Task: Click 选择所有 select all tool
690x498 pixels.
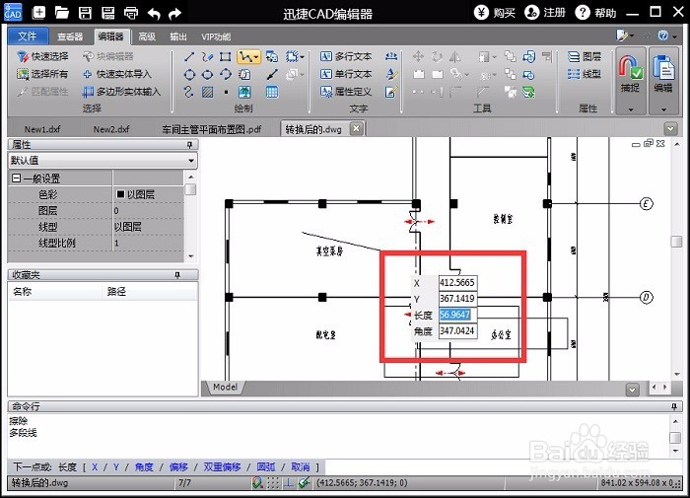Action: (42, 74)
